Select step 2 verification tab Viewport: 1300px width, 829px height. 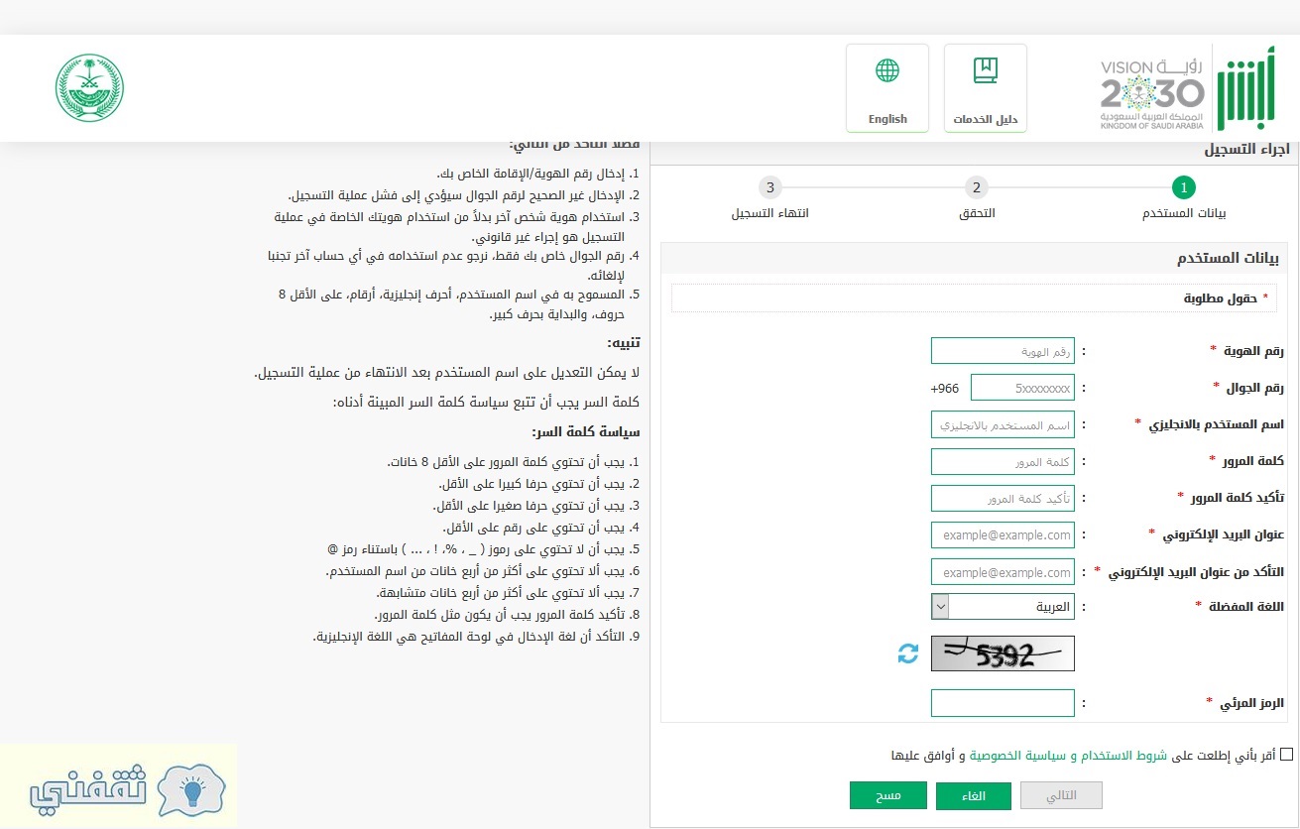[x=976, y=188]
